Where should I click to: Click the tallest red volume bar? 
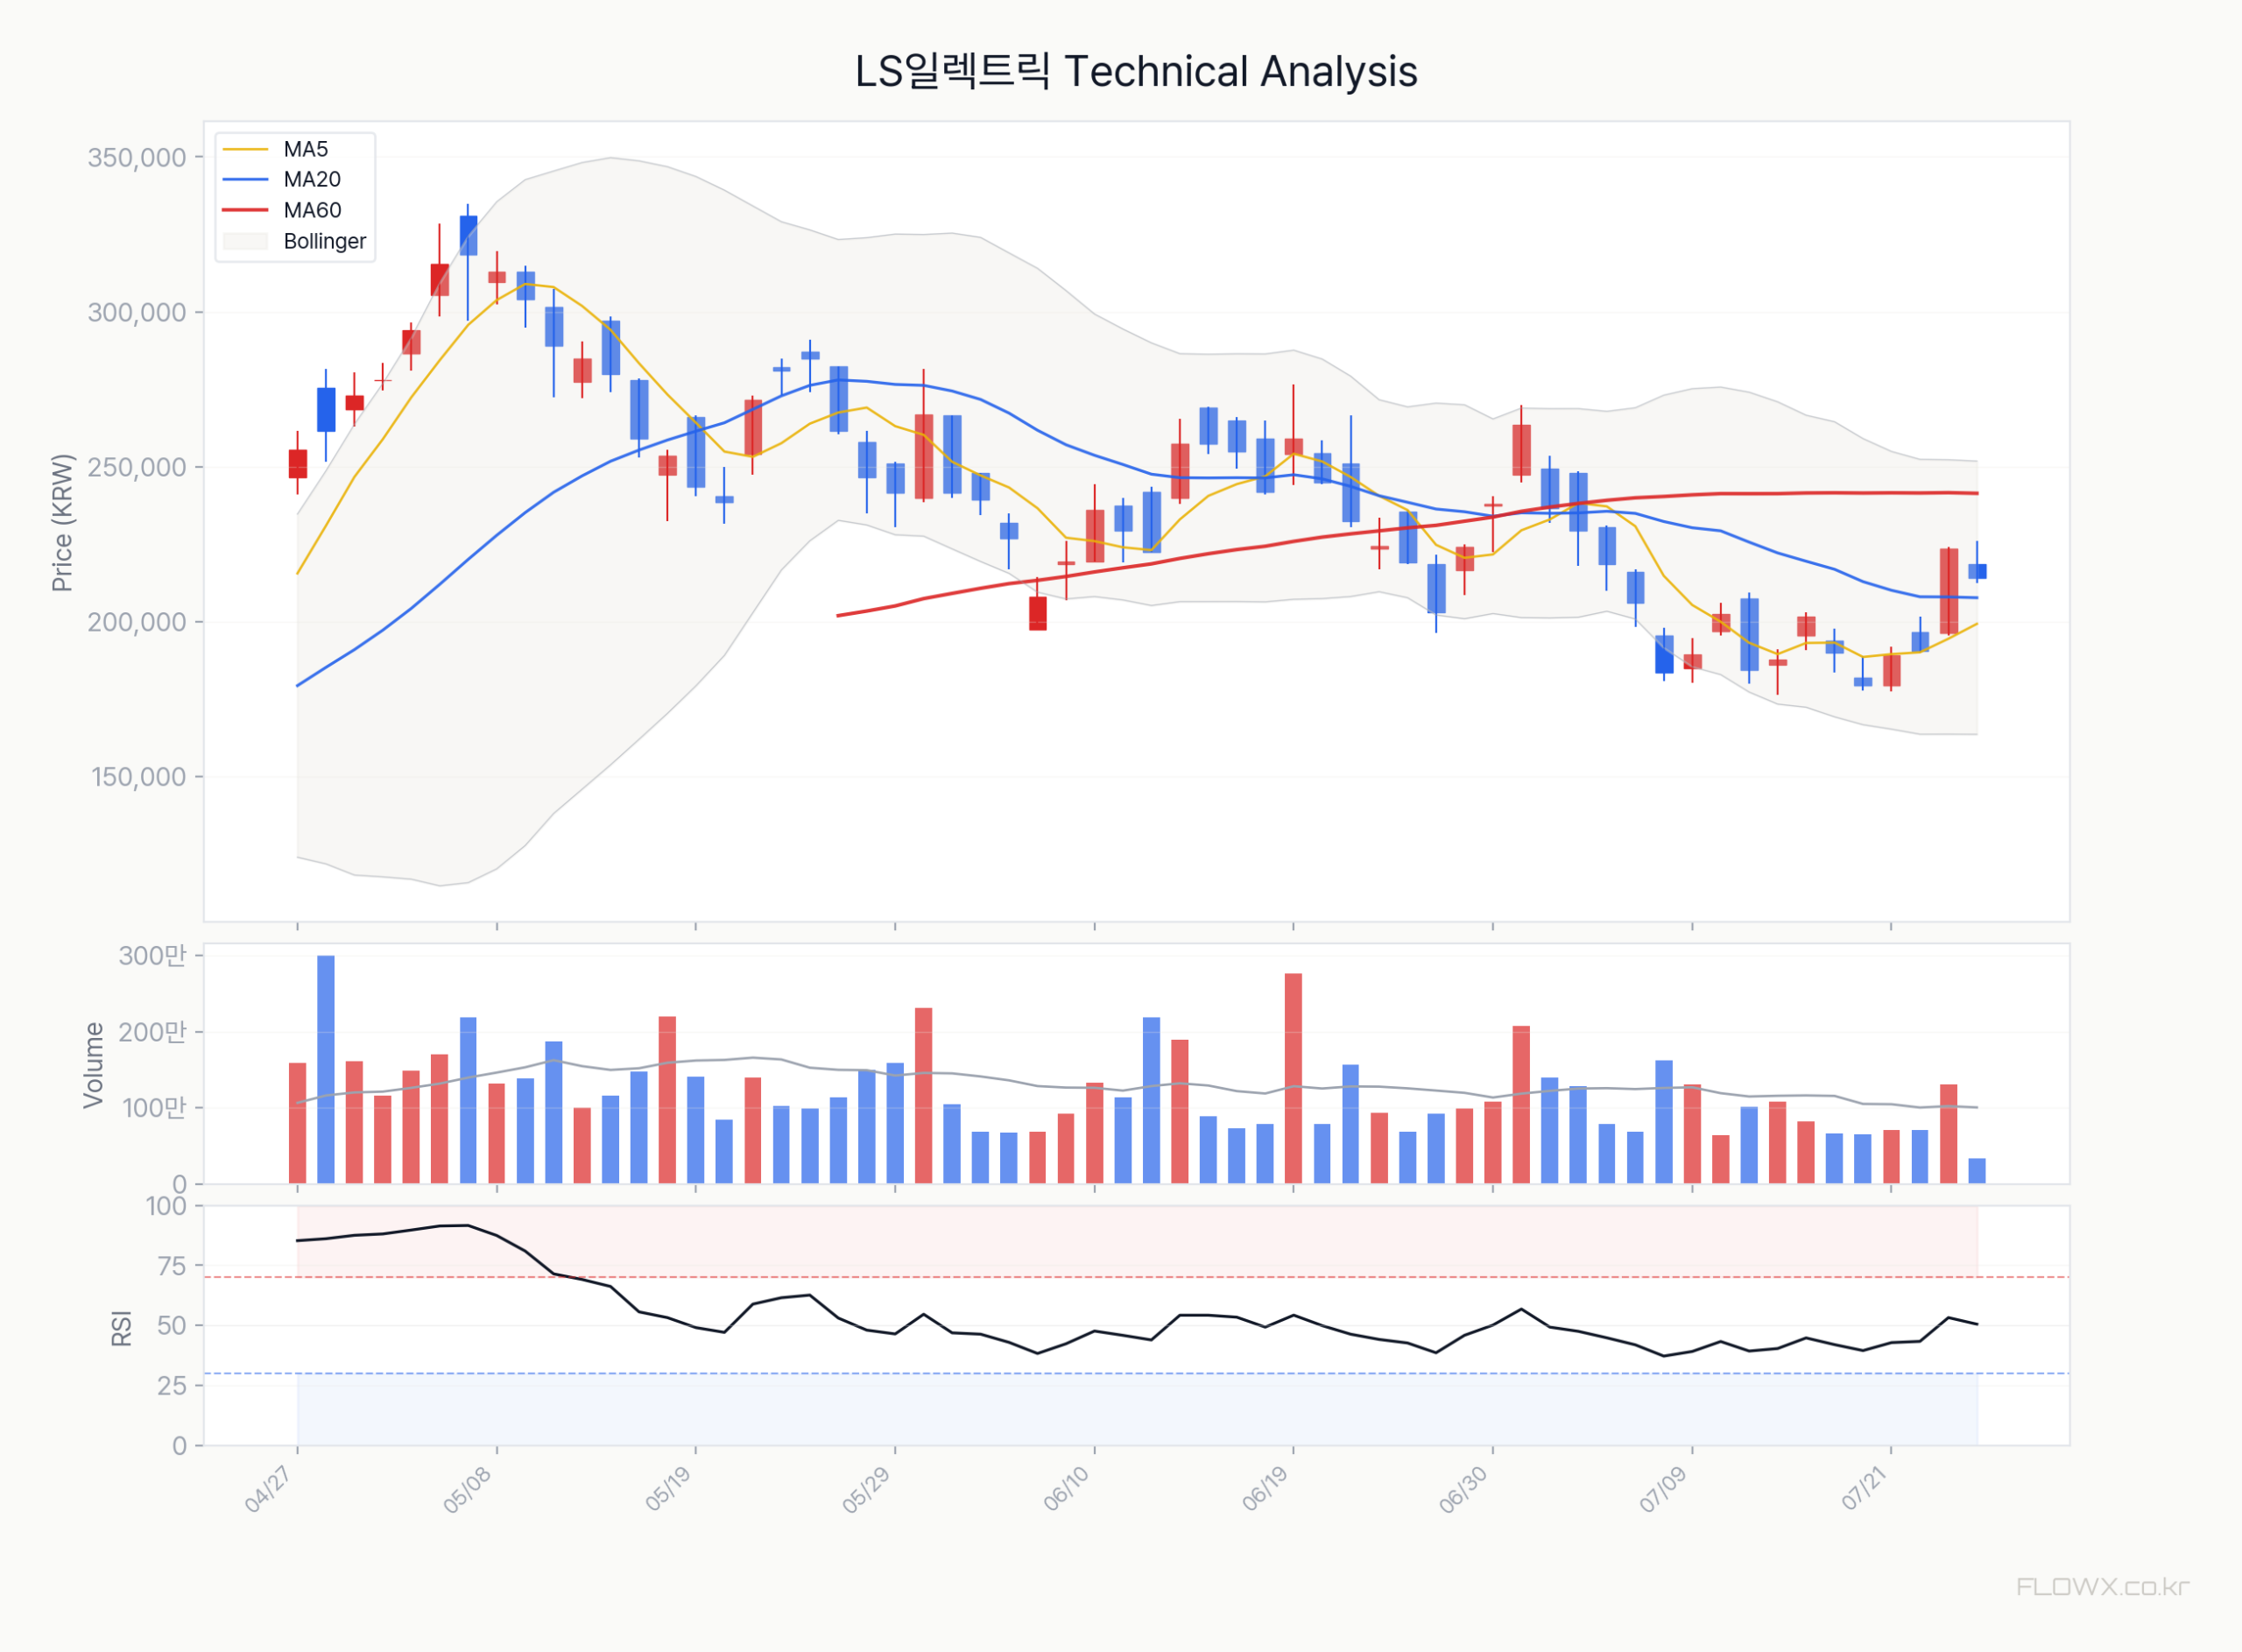1294,1079
